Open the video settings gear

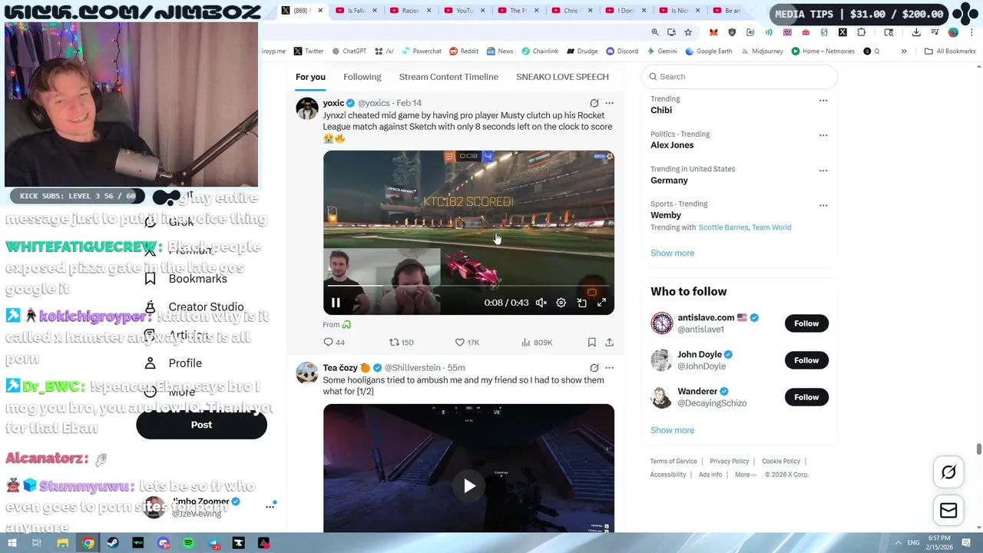point(561,303)
